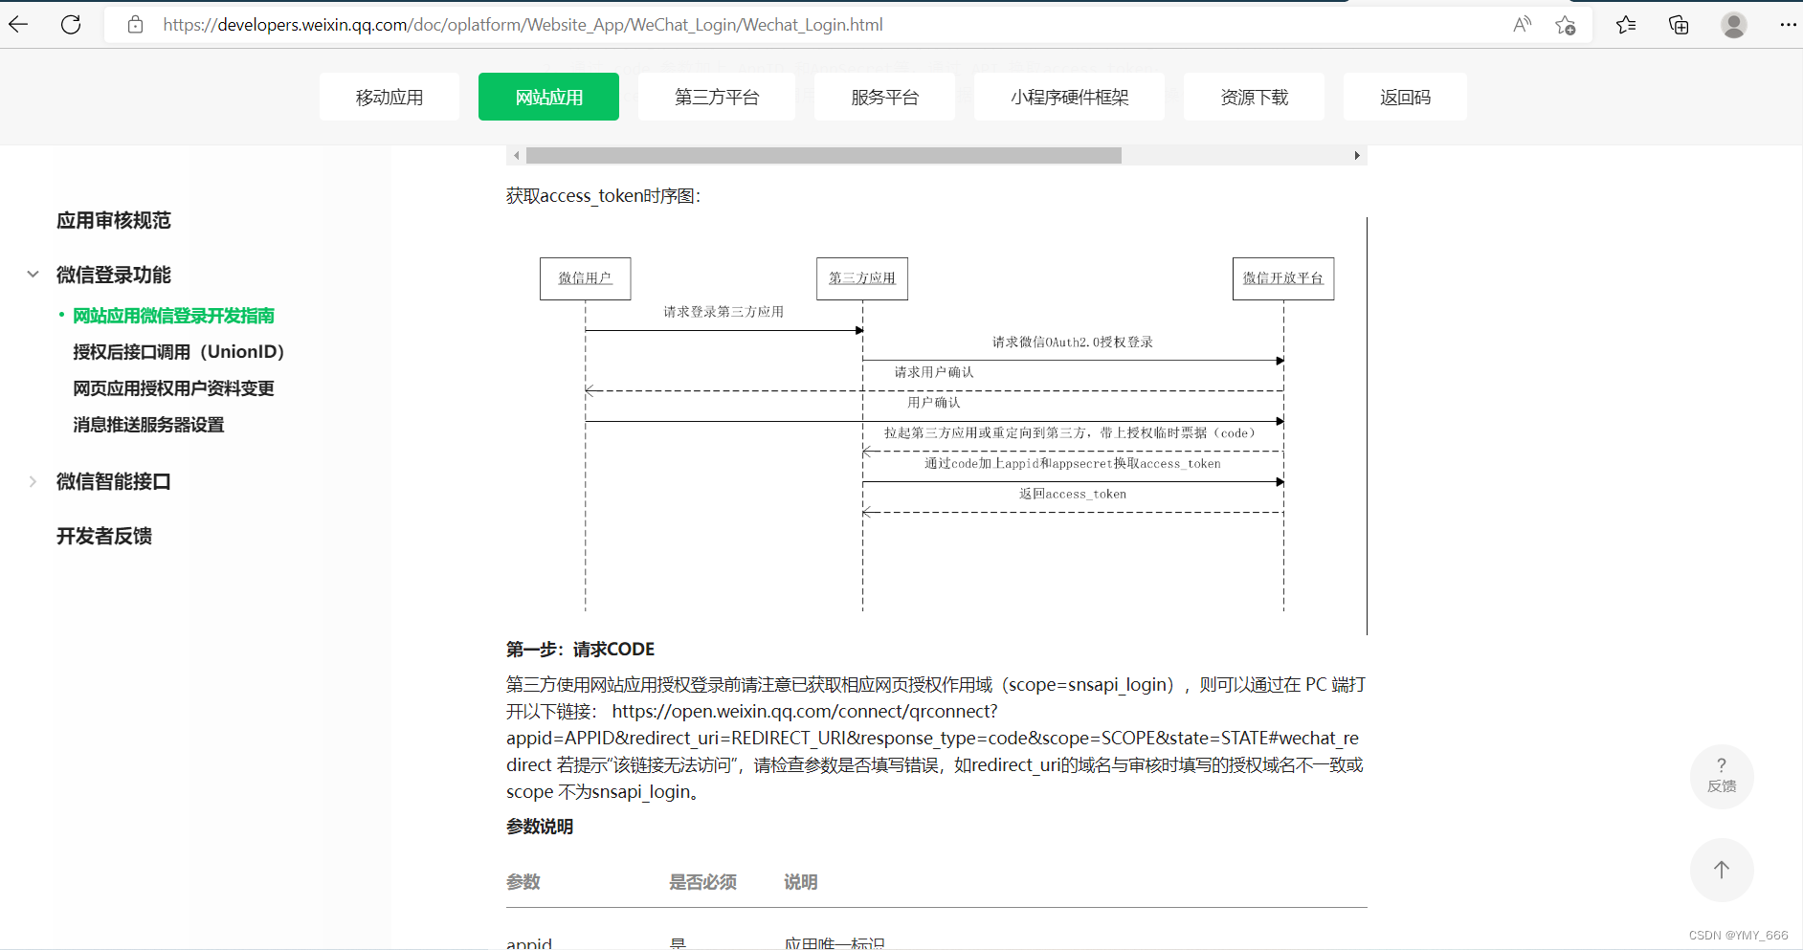
Task: Click table header 说明
Action: pyautogui.click(x=801, y=882)
